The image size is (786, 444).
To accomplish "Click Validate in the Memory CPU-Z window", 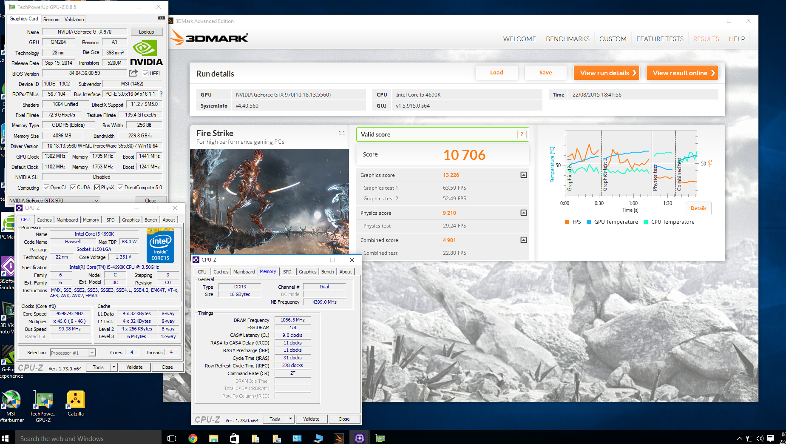I will pyautogui.click(x=311, y=419).
